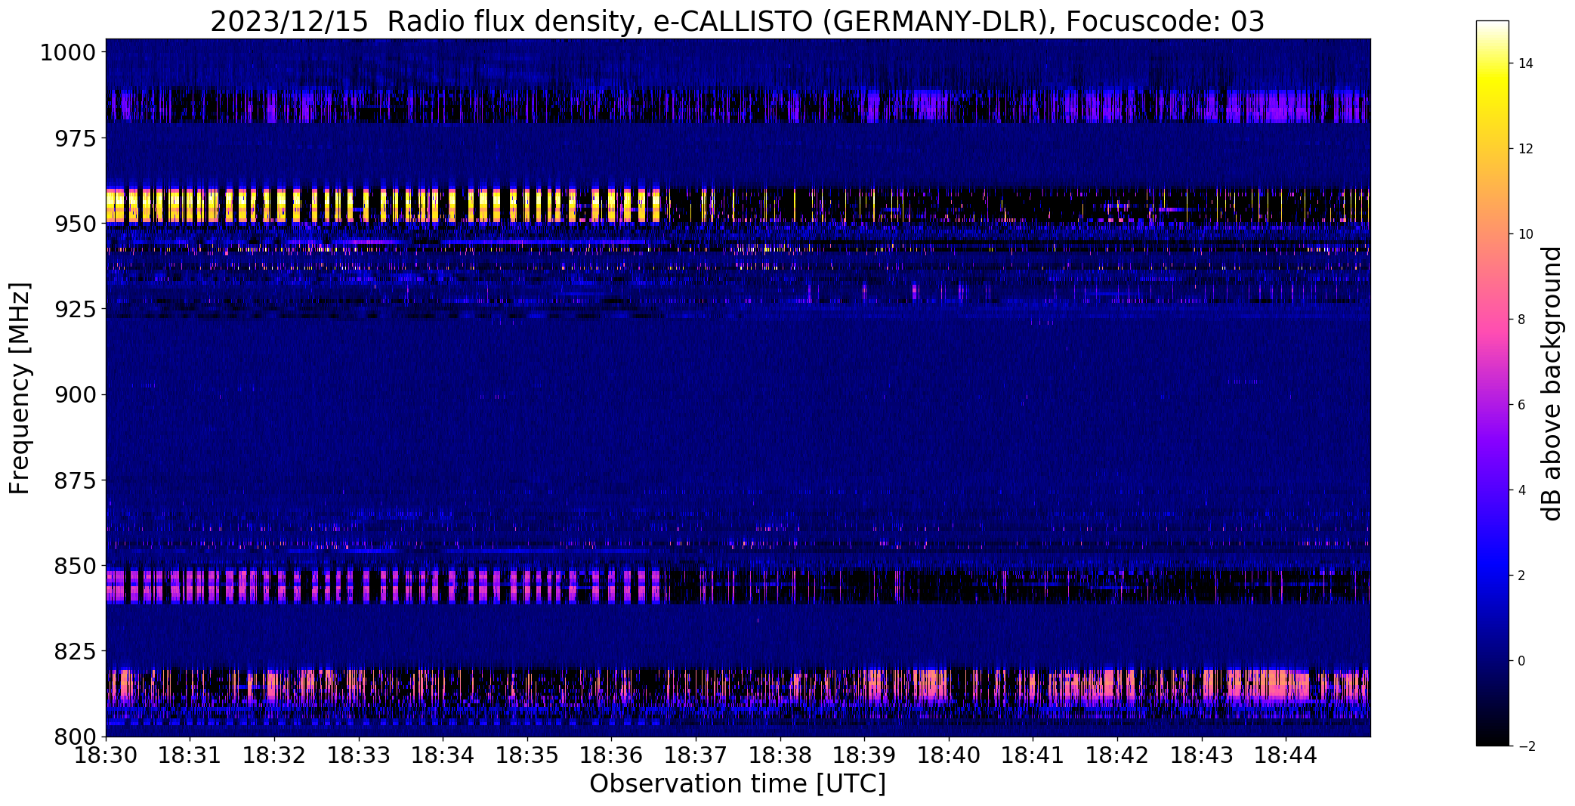Screen dimensions: 1575x806
Task: Click the pink striped band near 845 MHz
Action: click(x=383, y=586)
